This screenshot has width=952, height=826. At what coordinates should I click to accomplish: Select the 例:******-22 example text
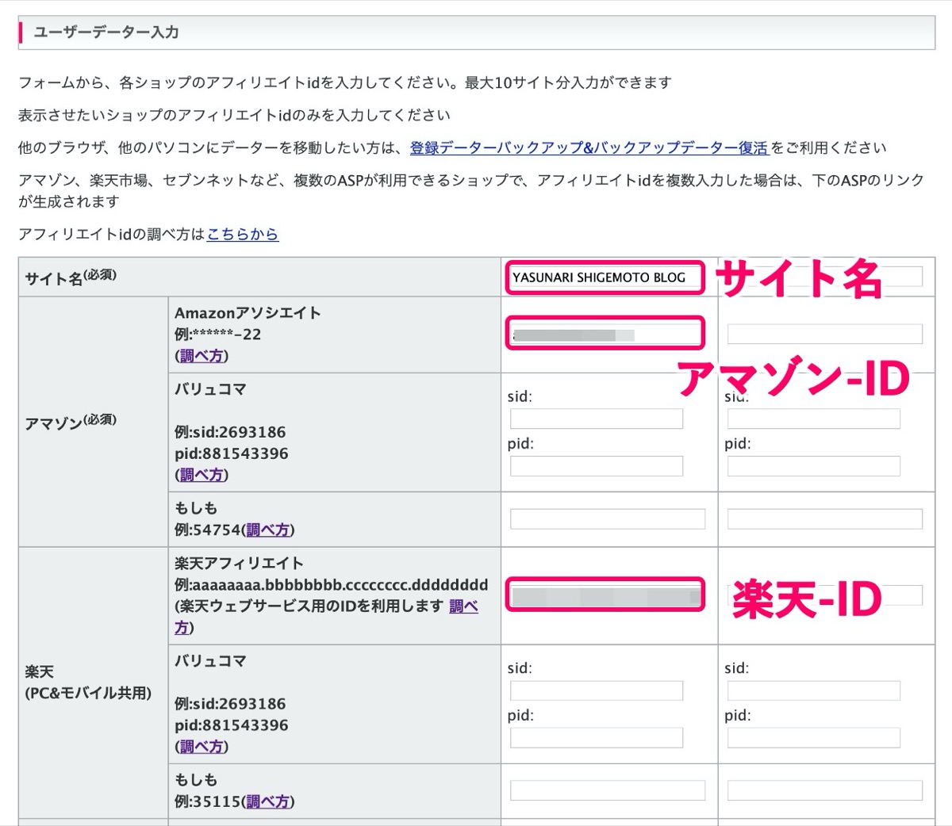(217, 335)
